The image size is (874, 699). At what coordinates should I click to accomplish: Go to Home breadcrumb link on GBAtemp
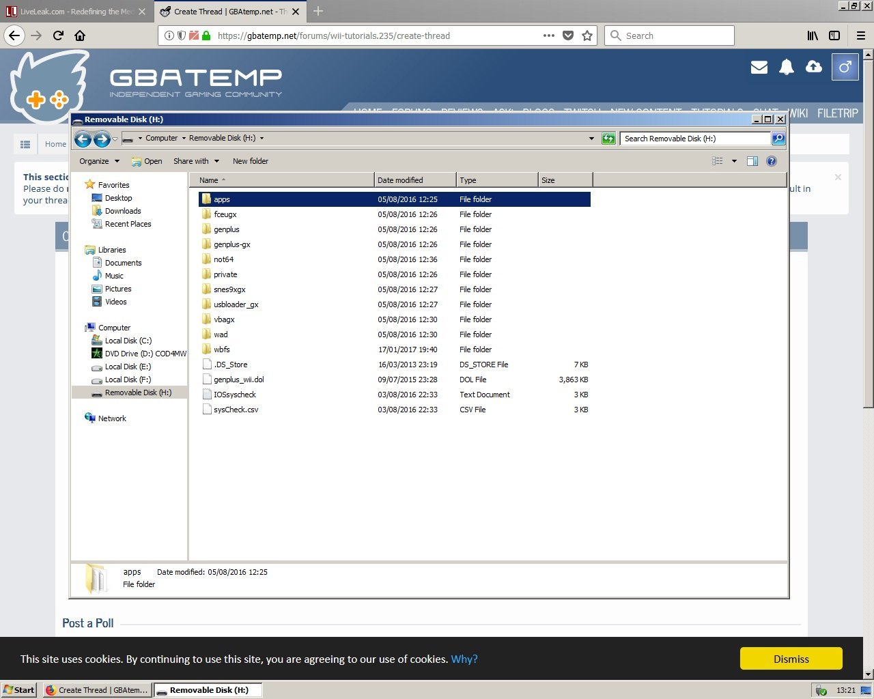[55, 144]
